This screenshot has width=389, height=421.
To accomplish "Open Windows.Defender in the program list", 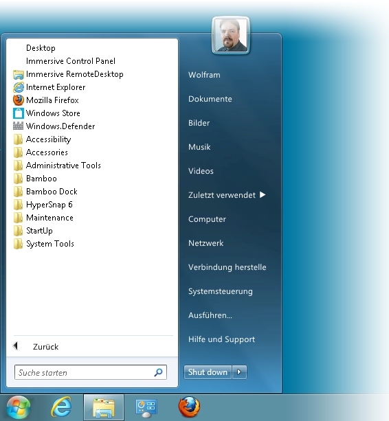I will pos(54,126).
